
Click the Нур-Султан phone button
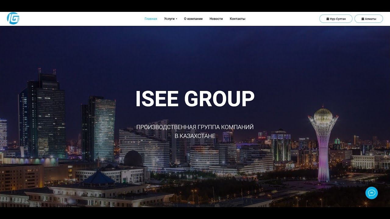[336, 19]
